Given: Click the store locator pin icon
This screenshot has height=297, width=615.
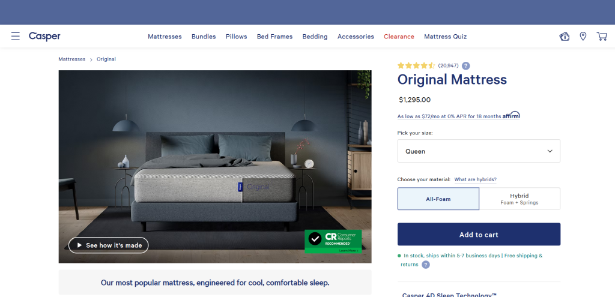Looking at the screenshot, I should tap(583, 37).
